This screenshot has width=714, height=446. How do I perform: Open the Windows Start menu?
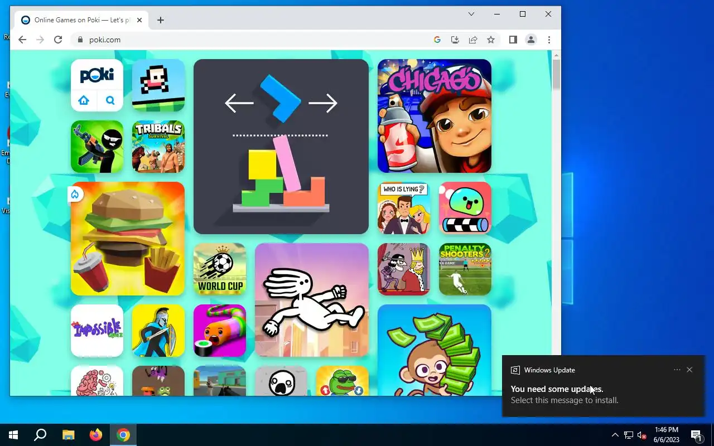(13, 435)
